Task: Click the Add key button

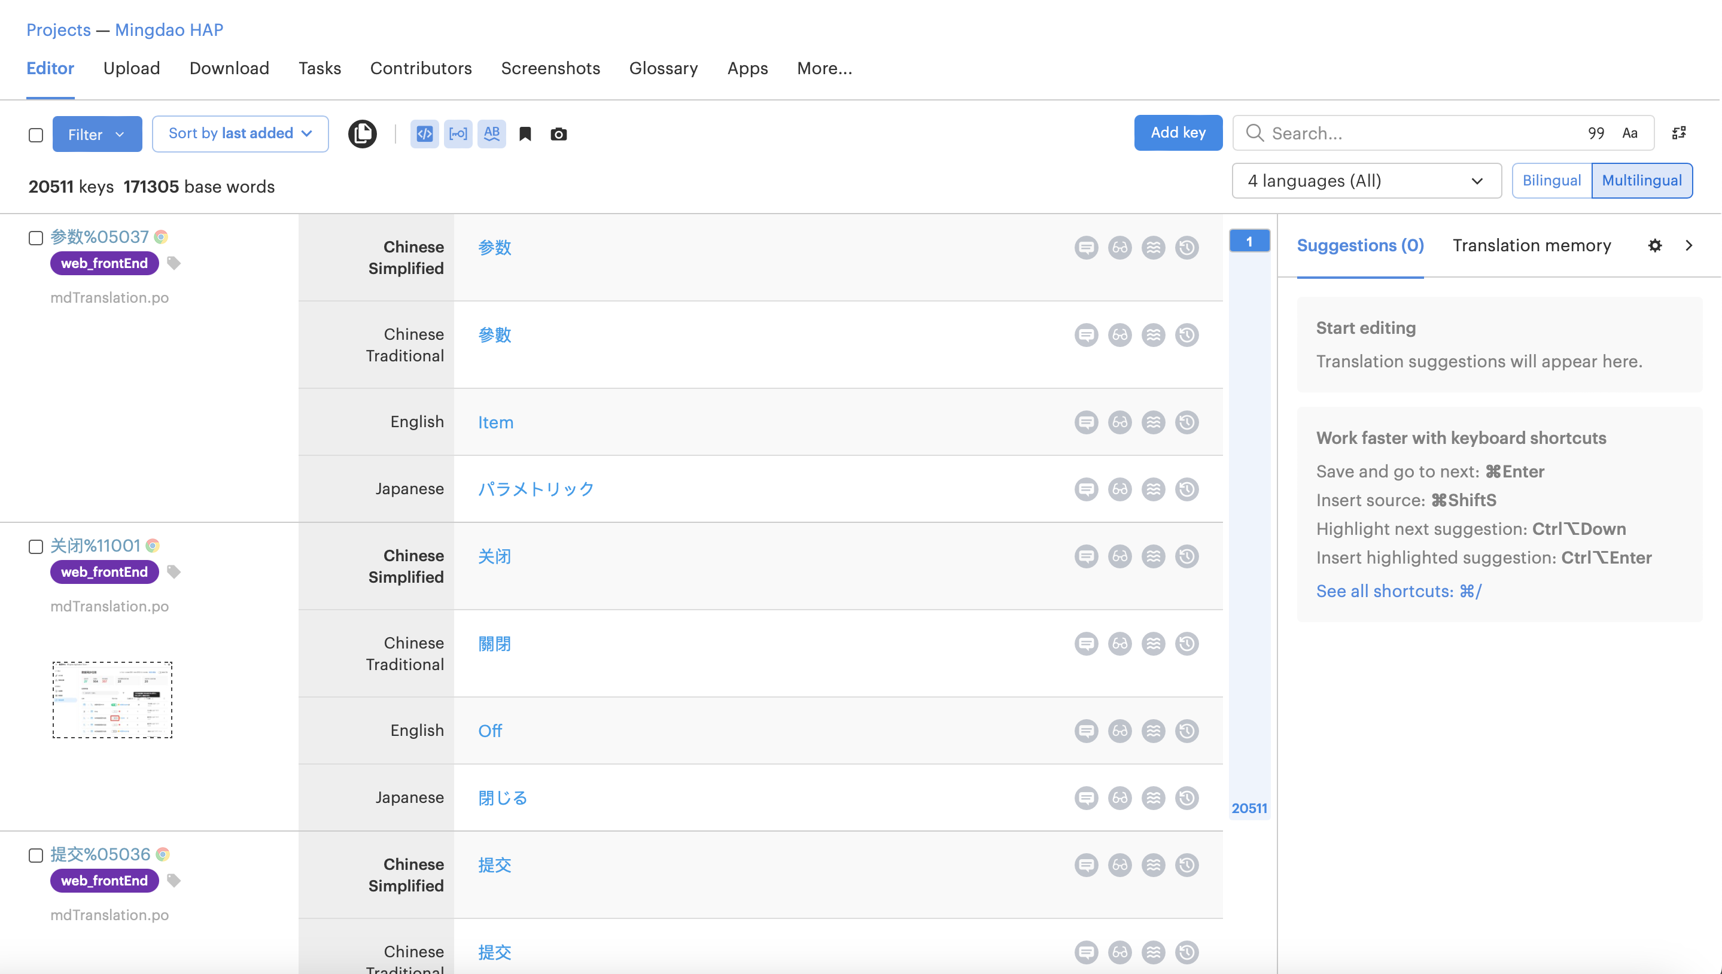Action: tap(1178, 133)
